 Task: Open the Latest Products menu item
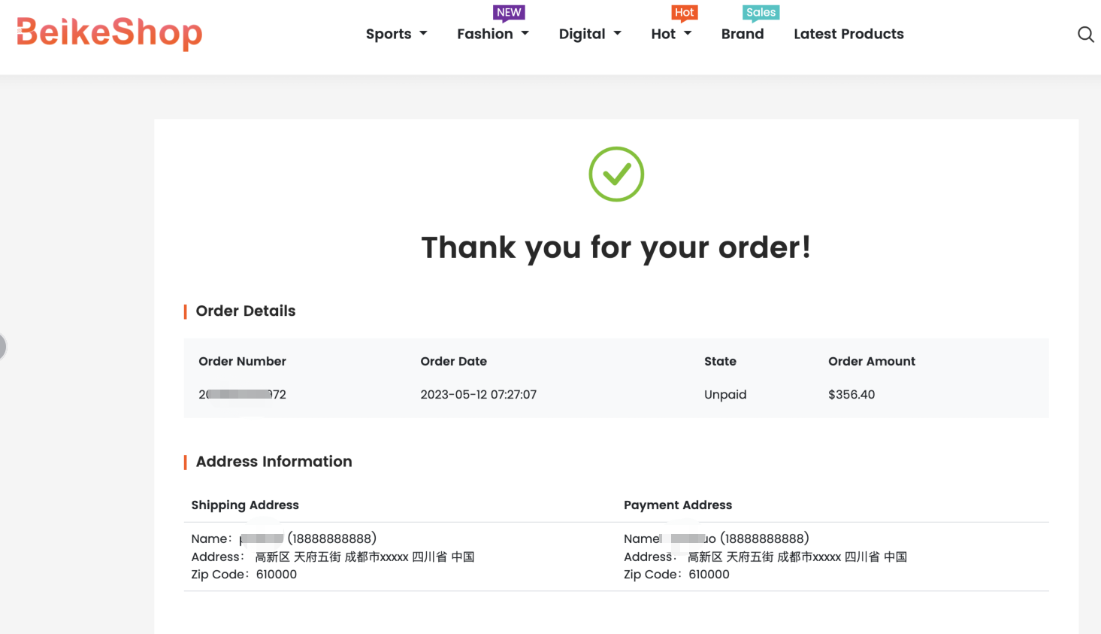848,34
